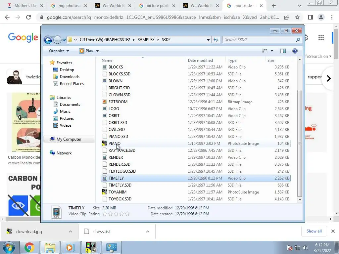Image resolution: width=339 pixels, height=254 pixels.
Task: Click the Favorites star heading
Action: 61,63
